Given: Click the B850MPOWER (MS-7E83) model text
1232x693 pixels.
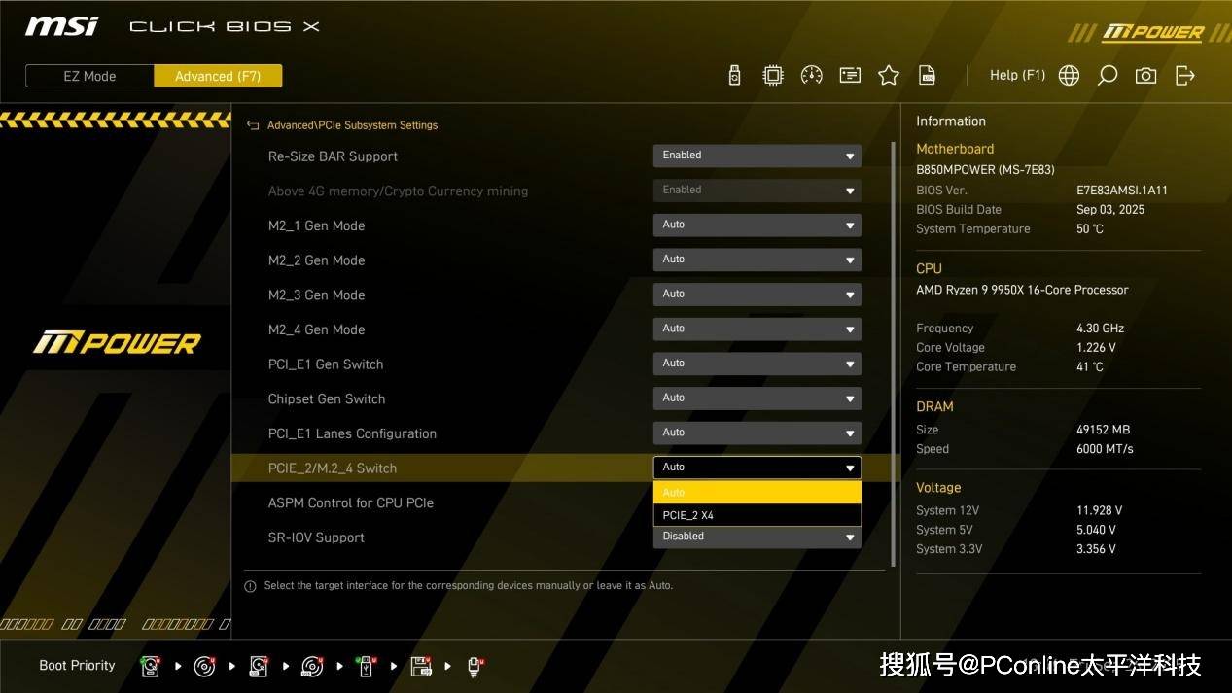Looking at the screenshot, I should pos(985,169).
